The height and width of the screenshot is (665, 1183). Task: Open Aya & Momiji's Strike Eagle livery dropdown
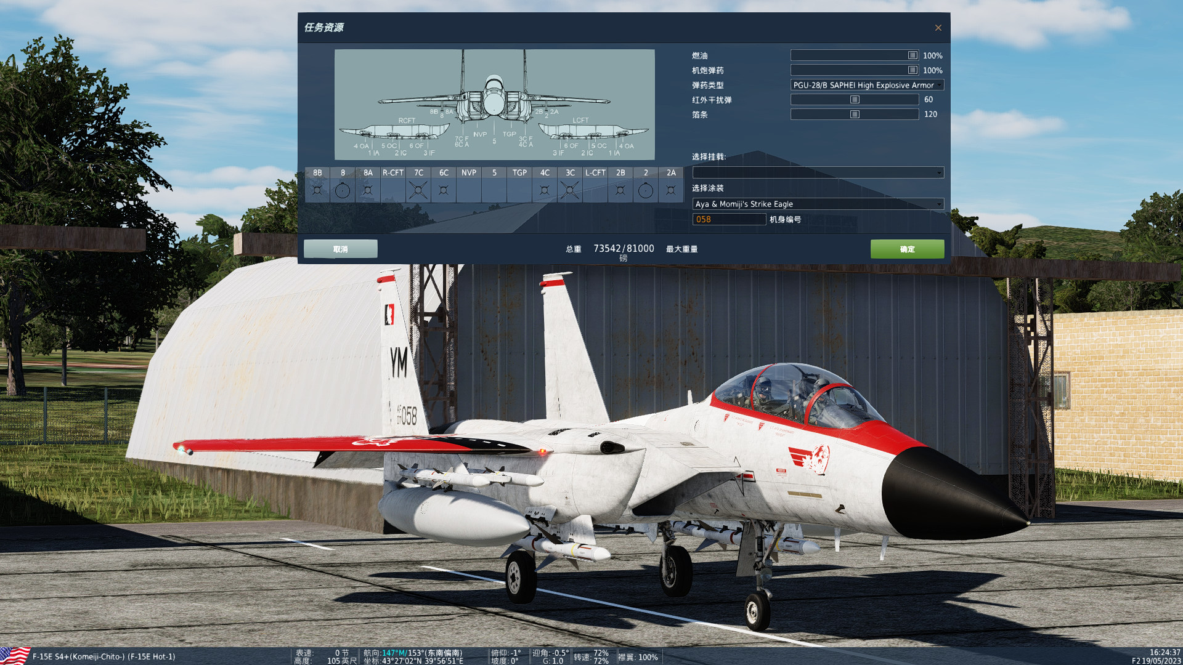[x=818, y=204]
